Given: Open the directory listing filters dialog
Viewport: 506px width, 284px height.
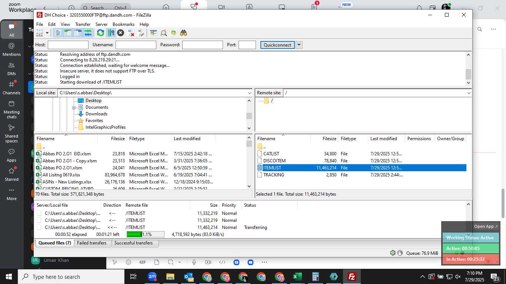Looking at the screenshot, I should tap(153, 33).
